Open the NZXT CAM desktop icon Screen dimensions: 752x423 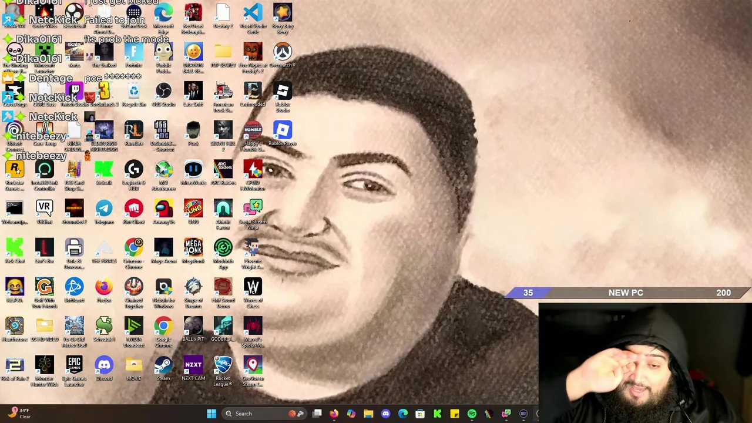[193, 369]
